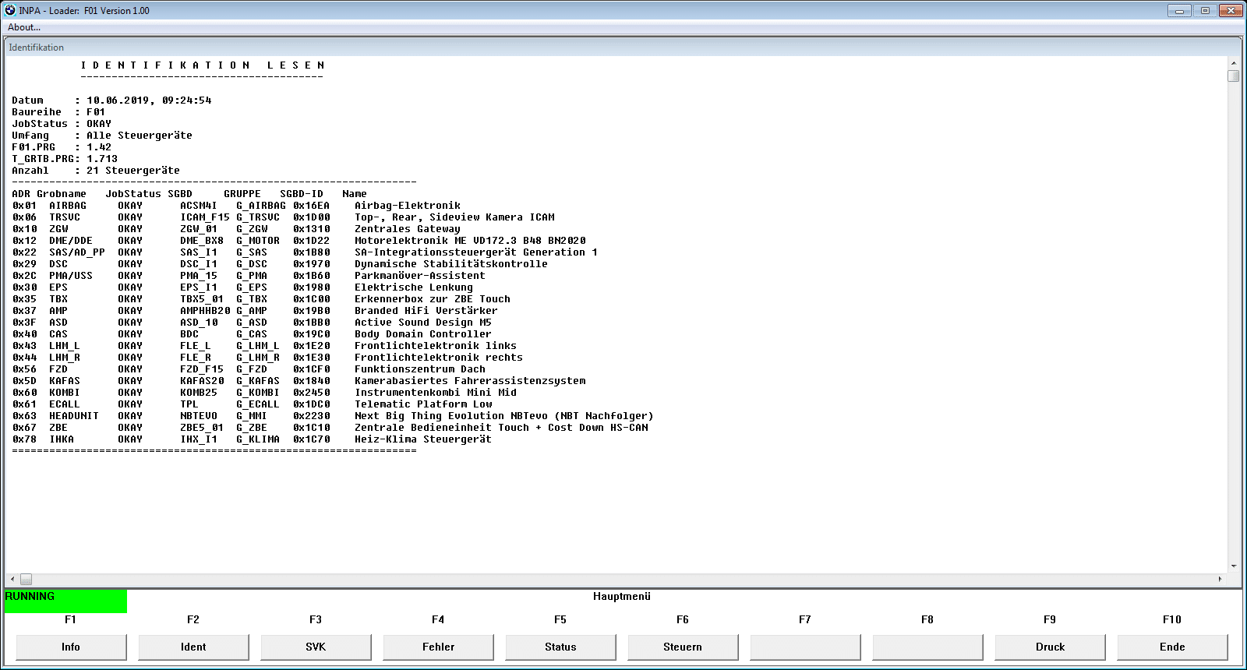Click the empty F8 button
Image resolution: width=1247 pixels, height=670 pixels.
coord(927,647)
